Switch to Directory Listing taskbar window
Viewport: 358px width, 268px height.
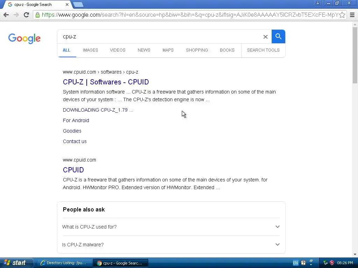(x=64, y=263)
